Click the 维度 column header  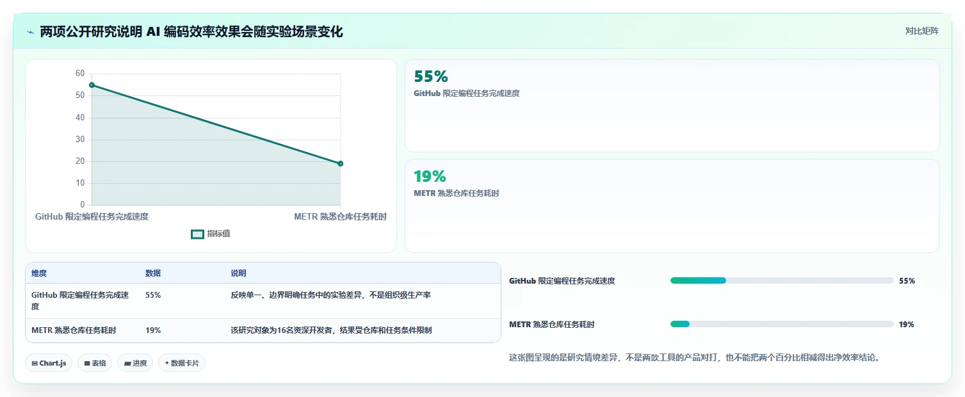39,273
